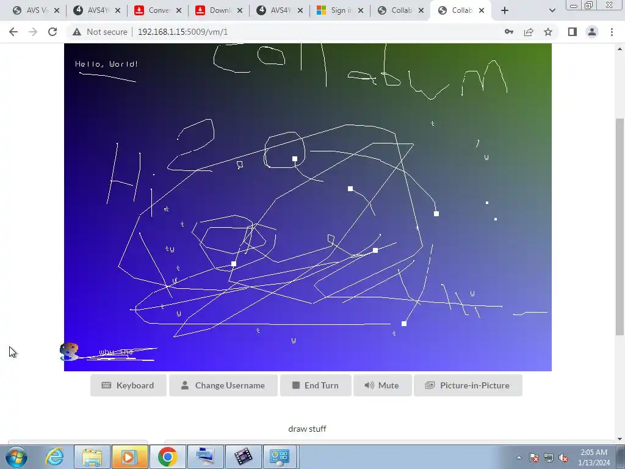Go forward using the browser forward arrow

click(x=33, y=32)
